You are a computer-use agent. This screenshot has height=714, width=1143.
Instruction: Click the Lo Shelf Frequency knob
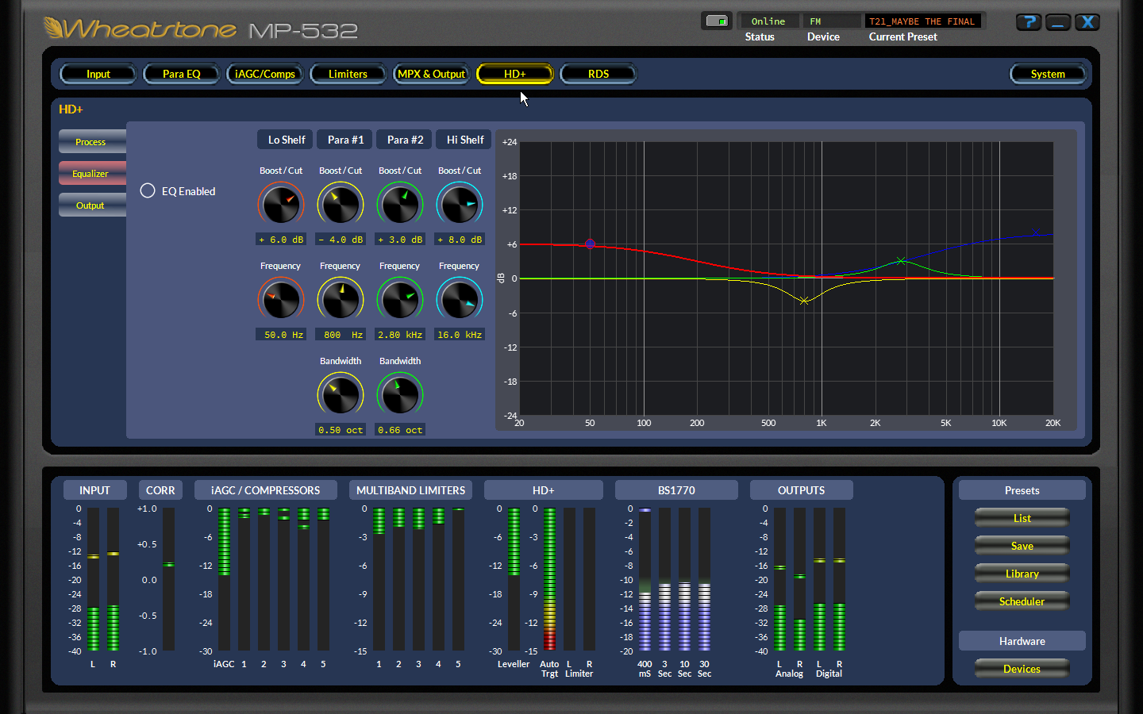[x=281, y=300]
